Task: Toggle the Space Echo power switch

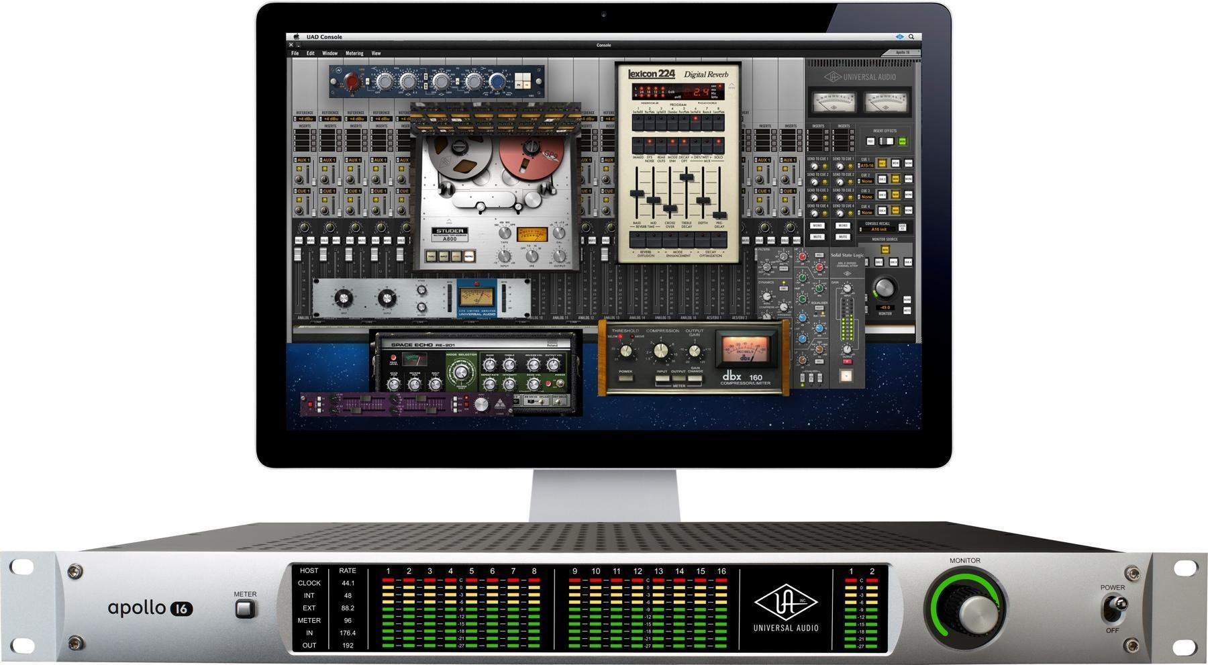Action: pyautogui.click(x=561, y=384)
